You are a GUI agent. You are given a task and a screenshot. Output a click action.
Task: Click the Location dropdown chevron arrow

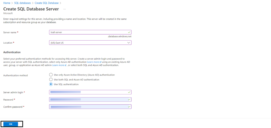129,43
